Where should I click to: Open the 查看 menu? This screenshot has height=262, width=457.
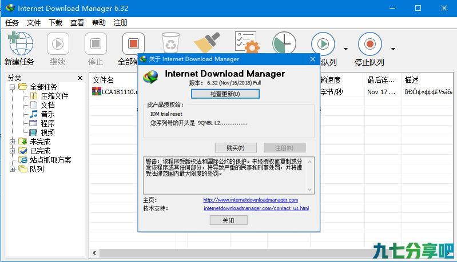pyautogui.click(x=77, y=23)
